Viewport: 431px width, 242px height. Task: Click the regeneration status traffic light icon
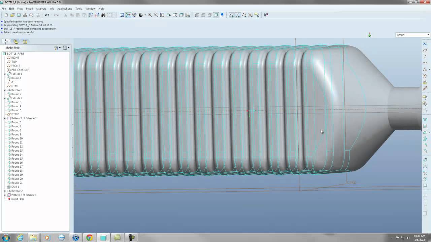(x=369, y=35)
